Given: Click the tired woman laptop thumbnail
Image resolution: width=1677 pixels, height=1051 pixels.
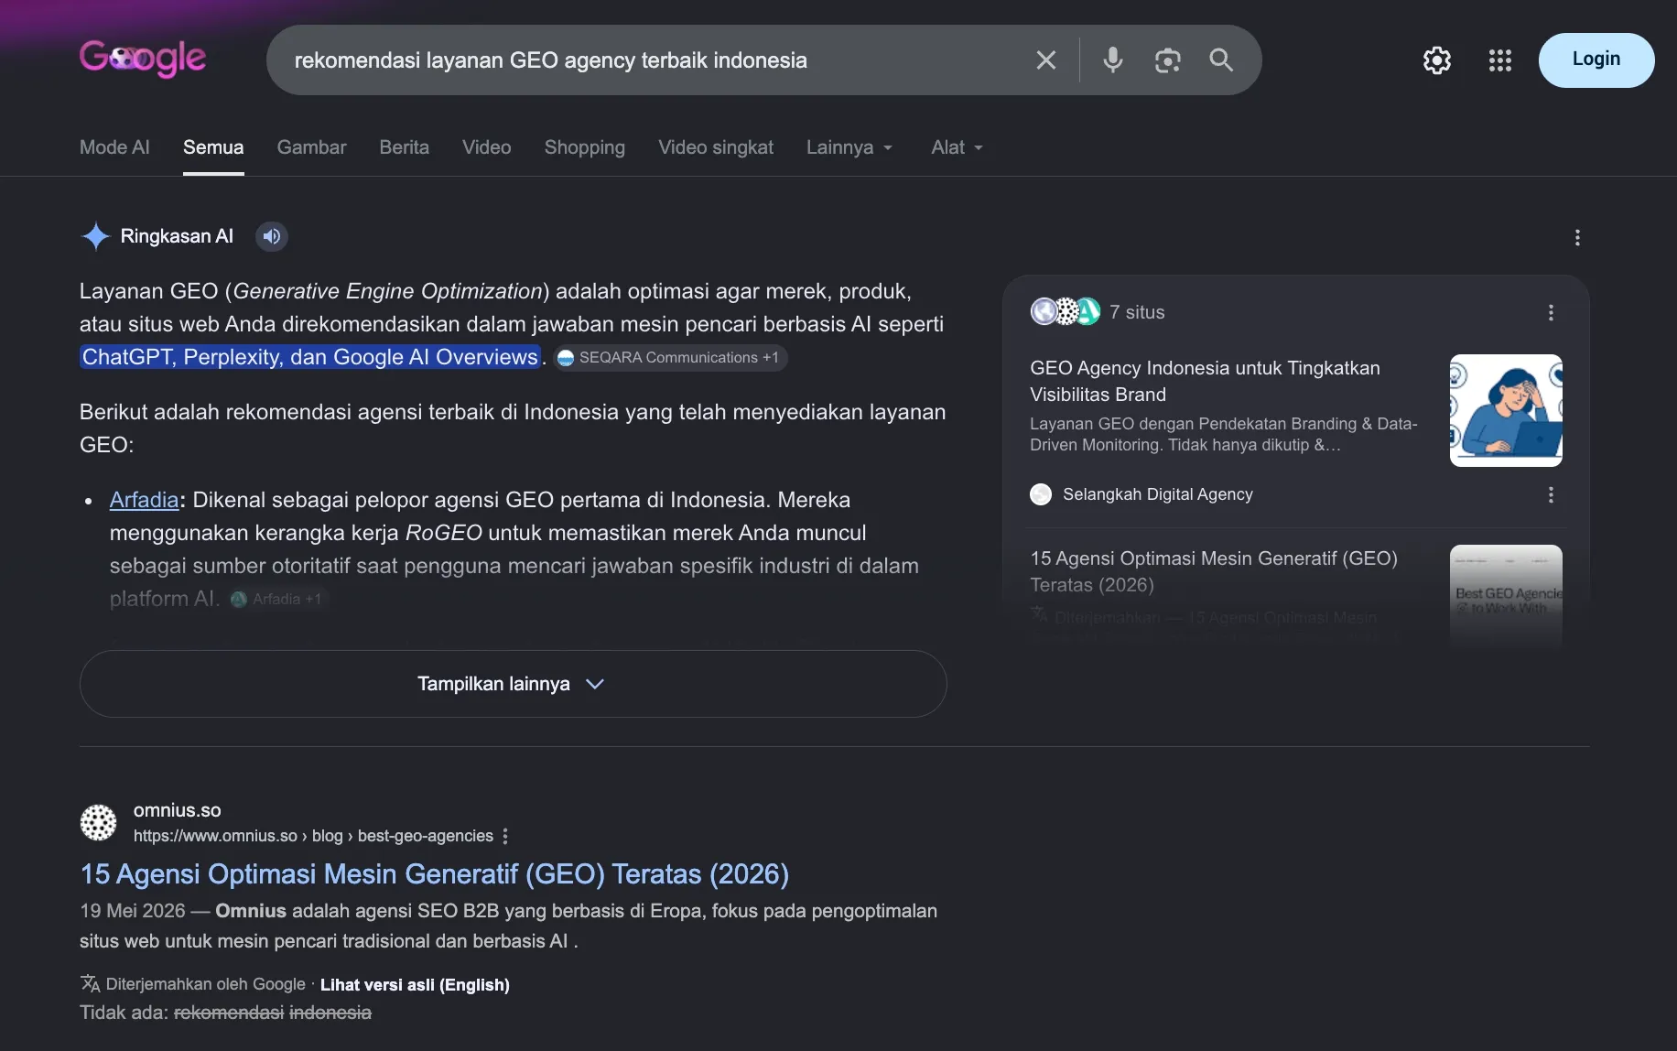Looking at the screenshot, I should [1506, 410].
